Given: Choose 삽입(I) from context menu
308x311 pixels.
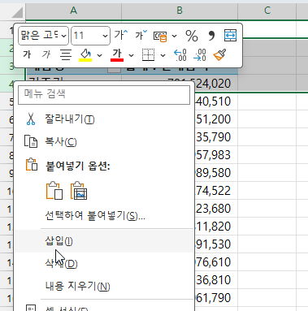Looking at the screenshot, I should coord(104,241).
